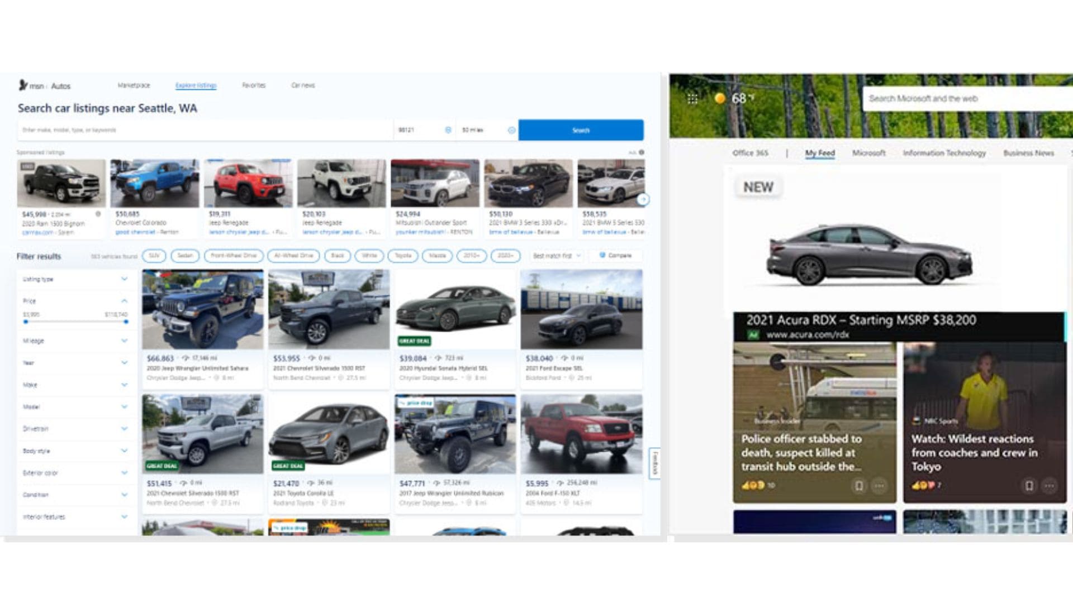Viewport: 1073px width, 603px height.
Task: Open the Best match first sort dropdown
Action: (x=557, y=256)
